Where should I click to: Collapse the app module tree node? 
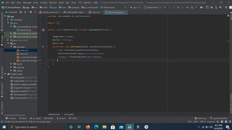point(5,16)
